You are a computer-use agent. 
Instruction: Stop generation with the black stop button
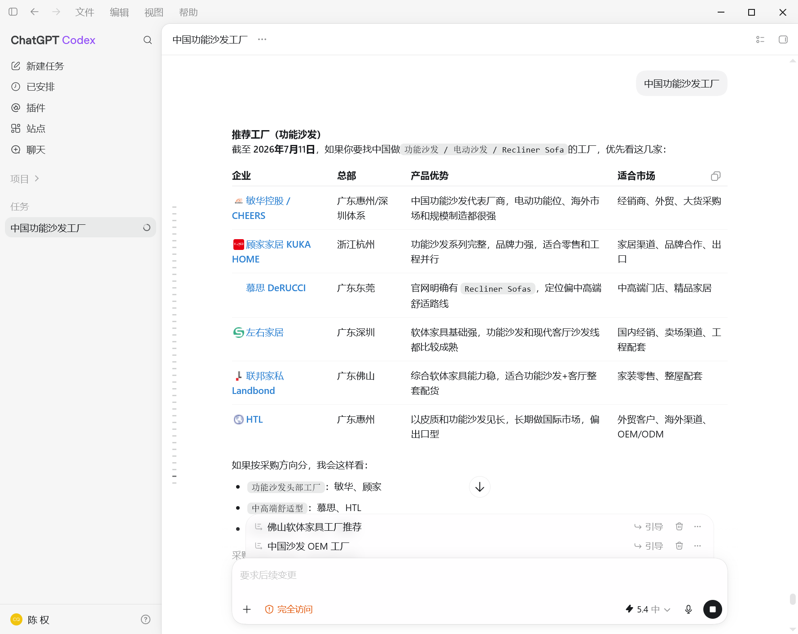712,609
